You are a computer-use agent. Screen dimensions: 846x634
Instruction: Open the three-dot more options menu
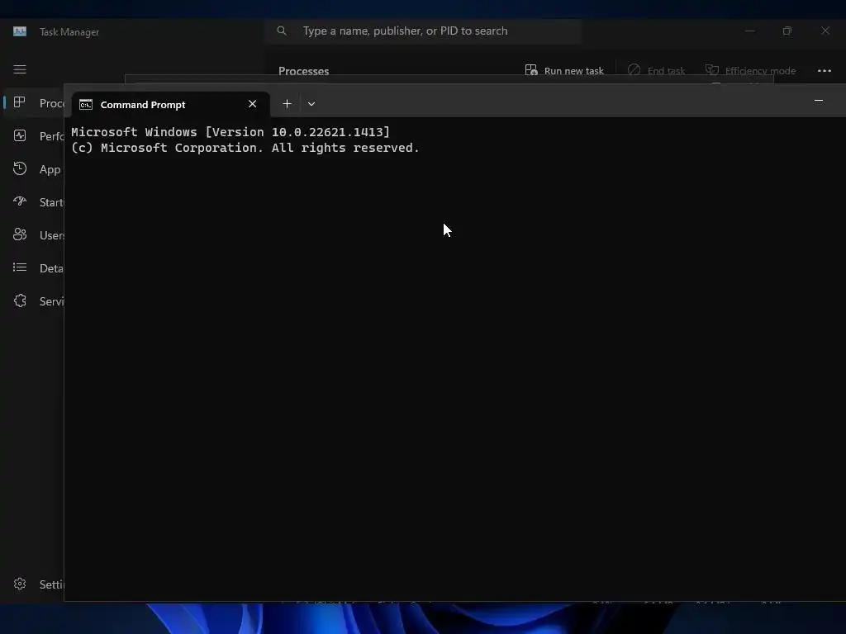pos(825,71)
